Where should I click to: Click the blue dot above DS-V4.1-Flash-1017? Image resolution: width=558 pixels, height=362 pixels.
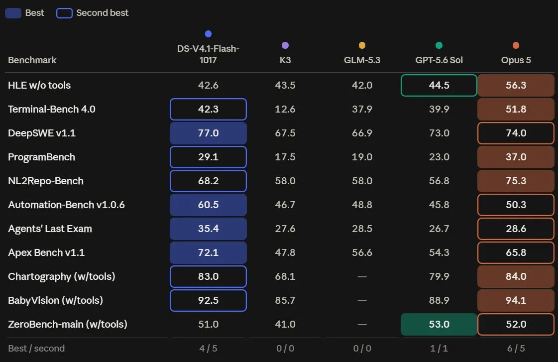pyautogui.click(x=208, y=34)
